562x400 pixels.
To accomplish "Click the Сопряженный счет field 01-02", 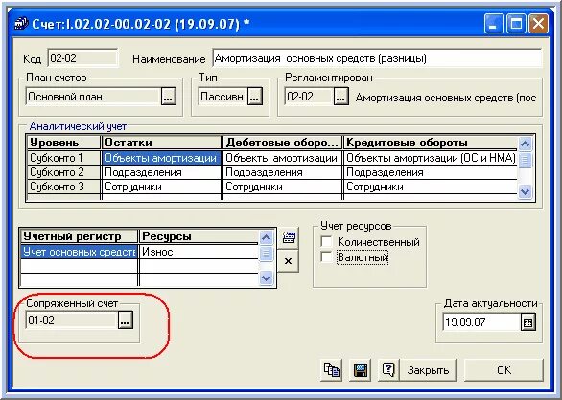I will point(72,321).
